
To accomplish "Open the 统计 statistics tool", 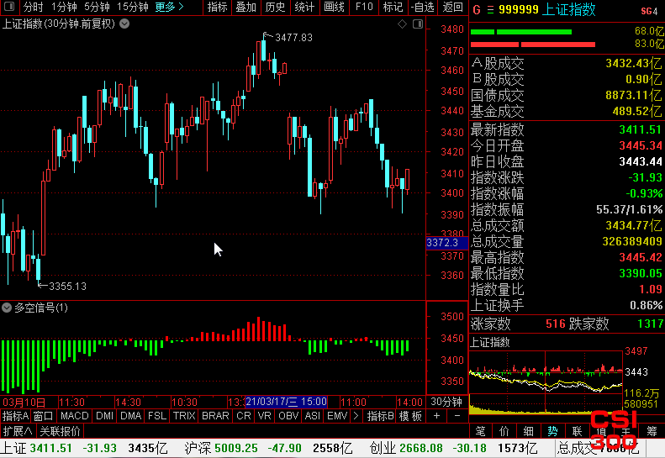I will (304, 7).
